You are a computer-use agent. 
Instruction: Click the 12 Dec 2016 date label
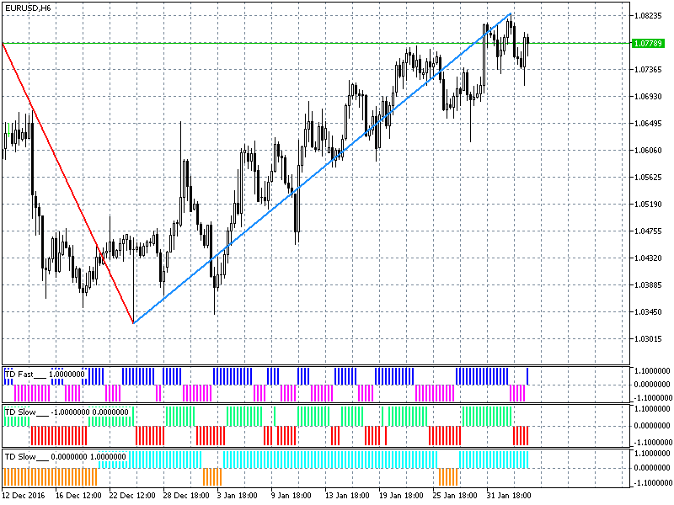coord(24,496)
